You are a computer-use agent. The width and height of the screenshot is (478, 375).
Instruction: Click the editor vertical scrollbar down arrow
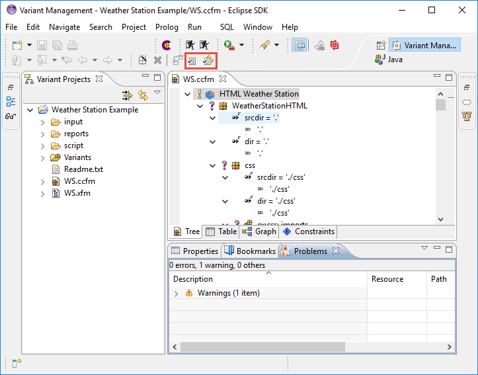440,219
